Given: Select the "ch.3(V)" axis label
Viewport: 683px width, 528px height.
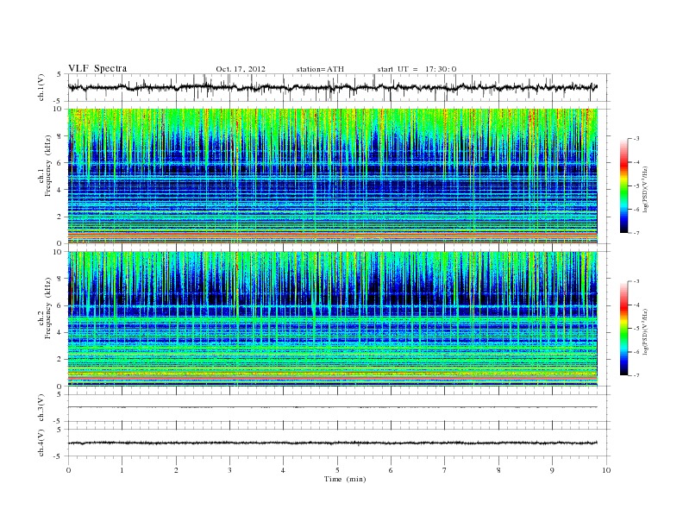Looking at the screenshot, I should pyautogui.click(x=41, y=408).
